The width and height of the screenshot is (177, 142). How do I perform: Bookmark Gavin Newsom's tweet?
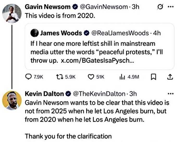[154, 77]
